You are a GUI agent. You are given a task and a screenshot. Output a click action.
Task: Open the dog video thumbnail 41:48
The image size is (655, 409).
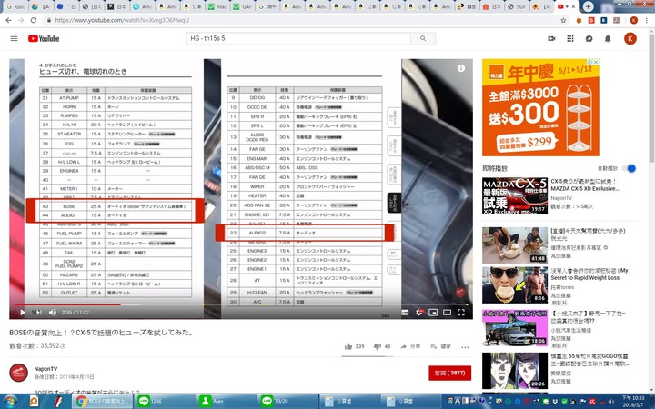515,245
